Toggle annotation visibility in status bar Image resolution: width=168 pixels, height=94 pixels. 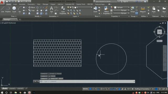click(x=119, y=89)
